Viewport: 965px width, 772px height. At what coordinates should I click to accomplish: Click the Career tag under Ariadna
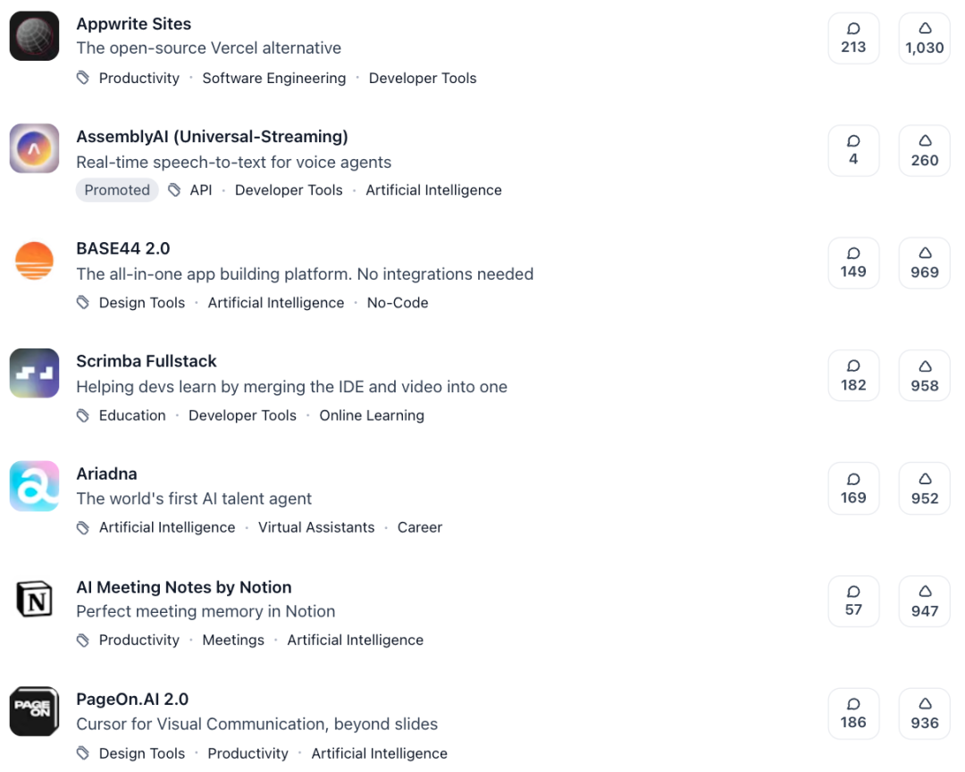tap(419, 527)
